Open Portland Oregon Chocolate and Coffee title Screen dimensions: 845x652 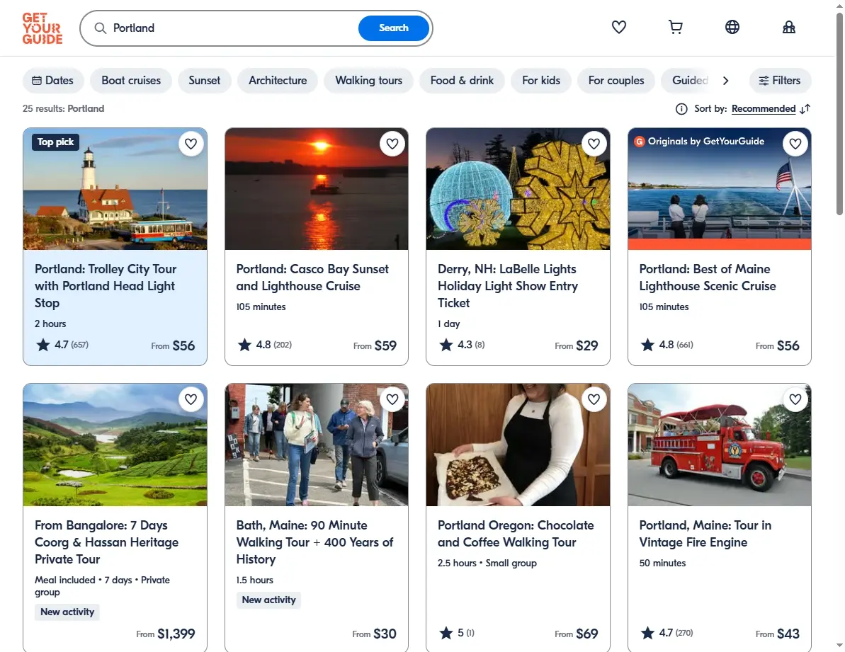point(516,534)
